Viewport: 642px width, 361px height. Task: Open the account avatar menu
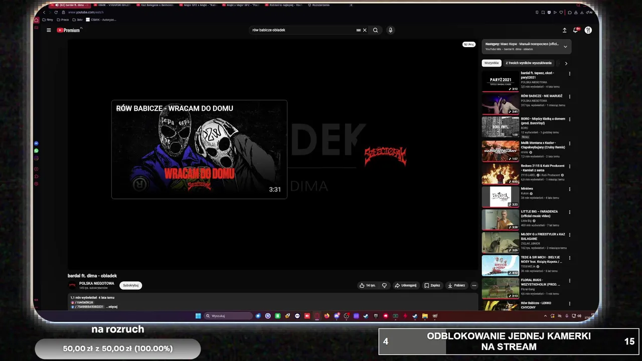point(588,30)
